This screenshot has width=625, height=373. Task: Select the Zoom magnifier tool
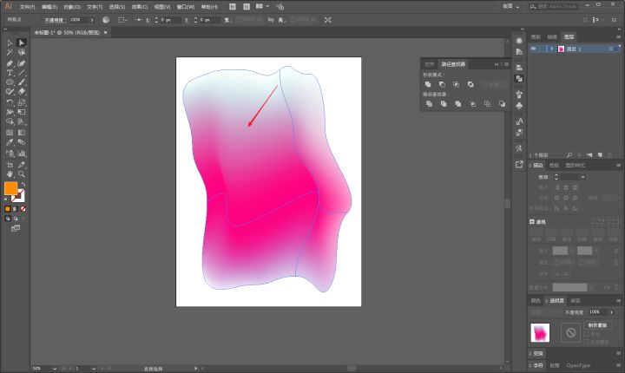click(x=22, y=173)
